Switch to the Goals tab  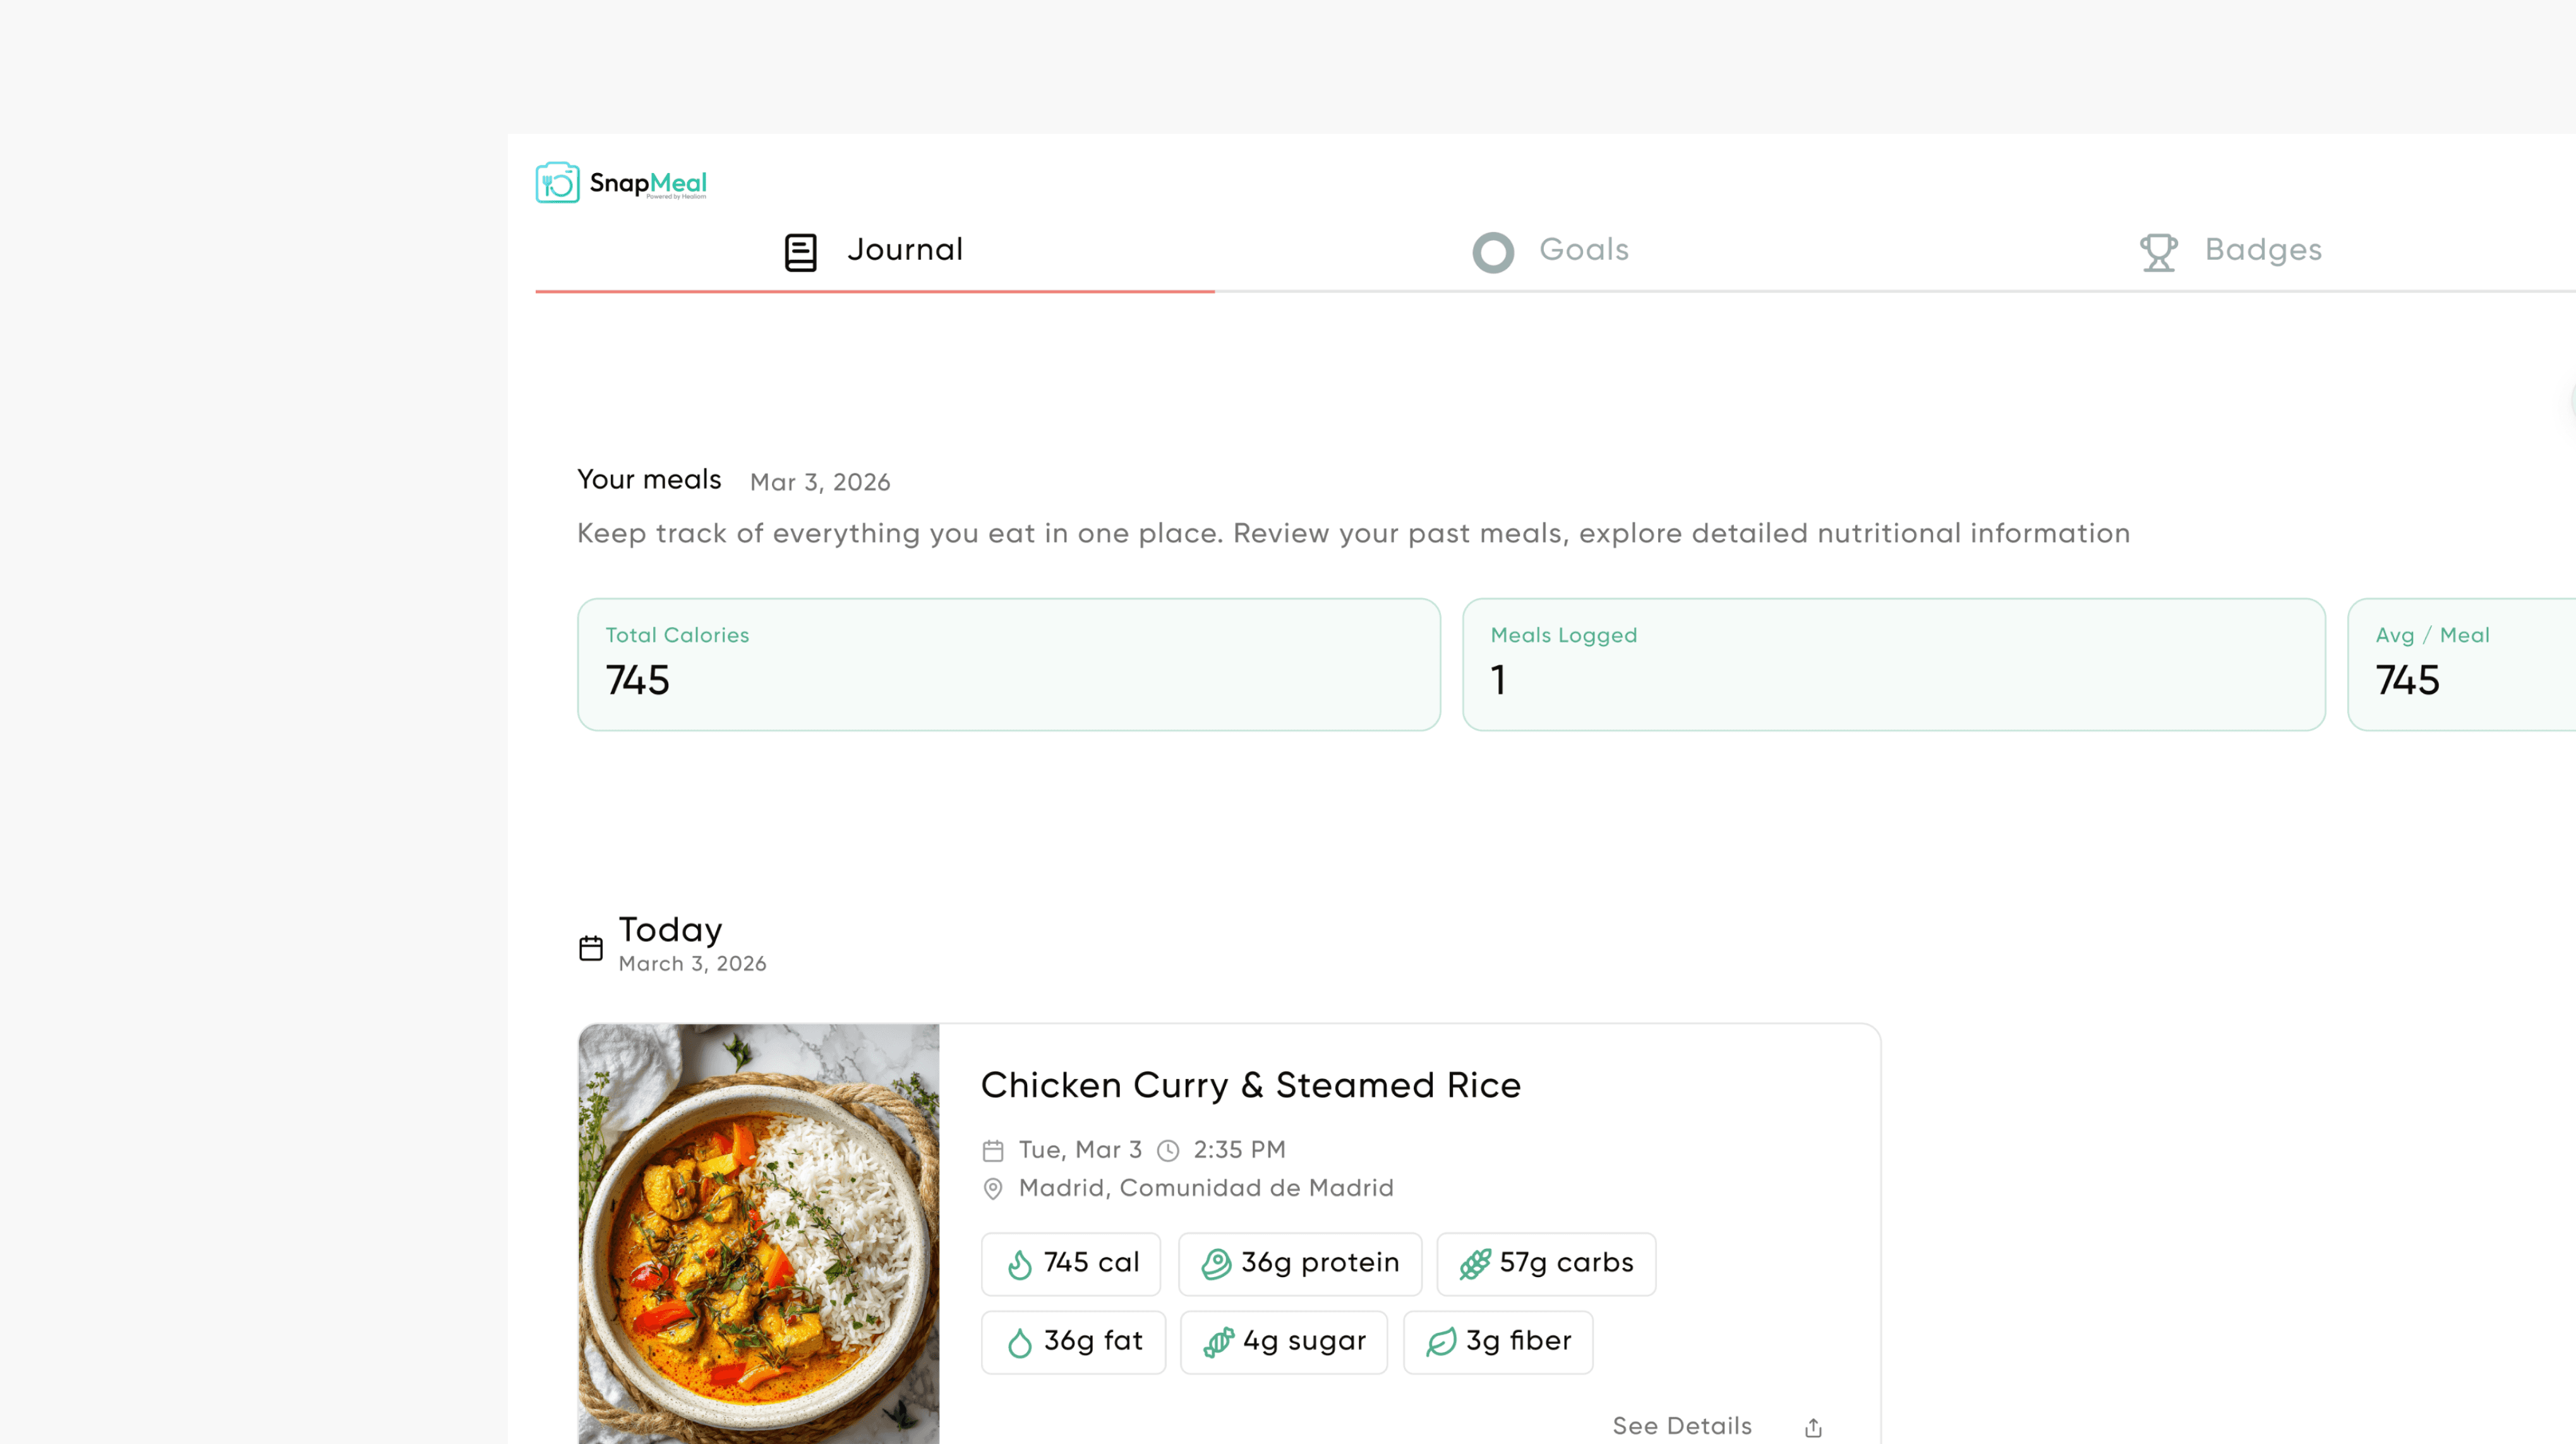[1583, 250]
